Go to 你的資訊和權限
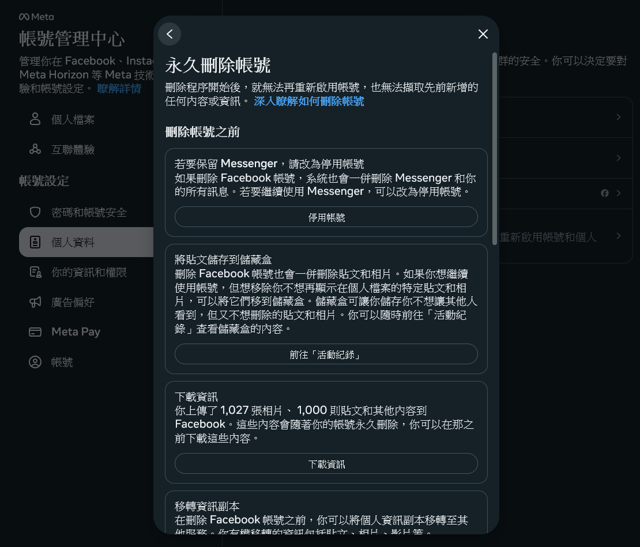Viewport: 640px width, 547px height. [86, 272]
